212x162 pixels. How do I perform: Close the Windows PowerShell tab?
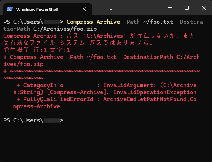[x=84, y=9]
